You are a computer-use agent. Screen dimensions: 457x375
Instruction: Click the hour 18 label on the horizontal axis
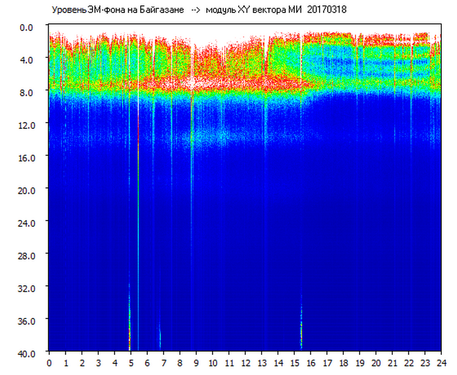click(x=343, y=362)
